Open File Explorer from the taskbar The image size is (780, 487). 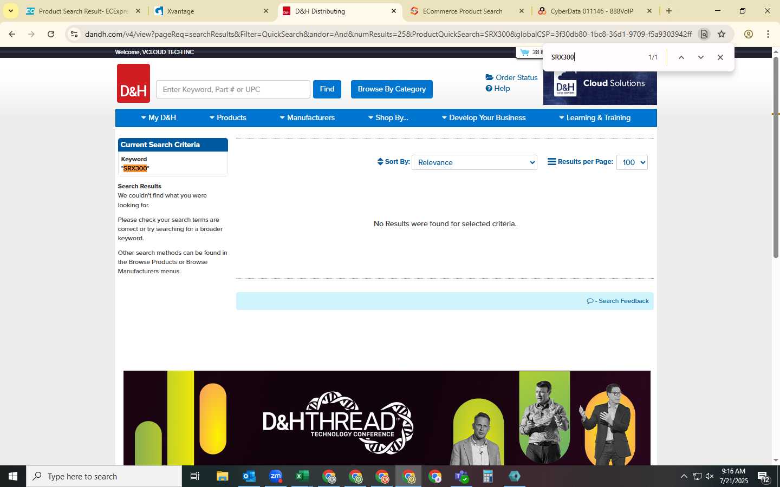point(222,476)
